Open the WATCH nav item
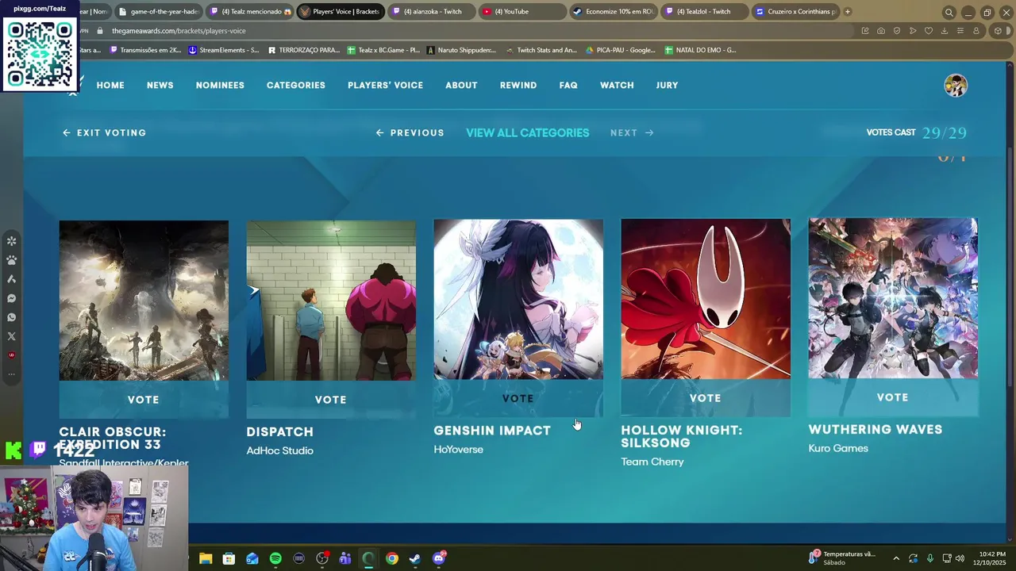The image size is (1016, 571). pos(617,85)
